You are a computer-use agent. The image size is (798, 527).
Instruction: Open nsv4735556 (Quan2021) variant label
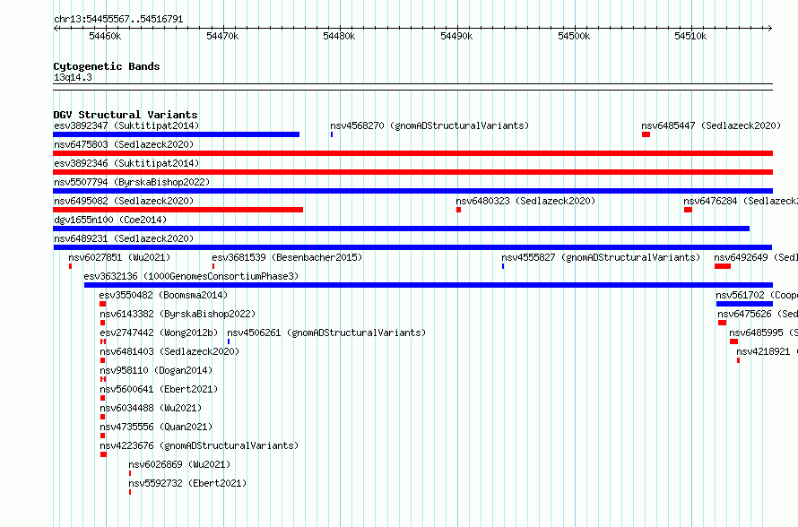tap(156, 427)
